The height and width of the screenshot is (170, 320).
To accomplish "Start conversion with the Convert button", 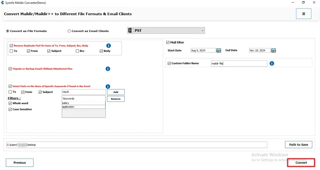I will pyautogui.click(x=301, y=163).
